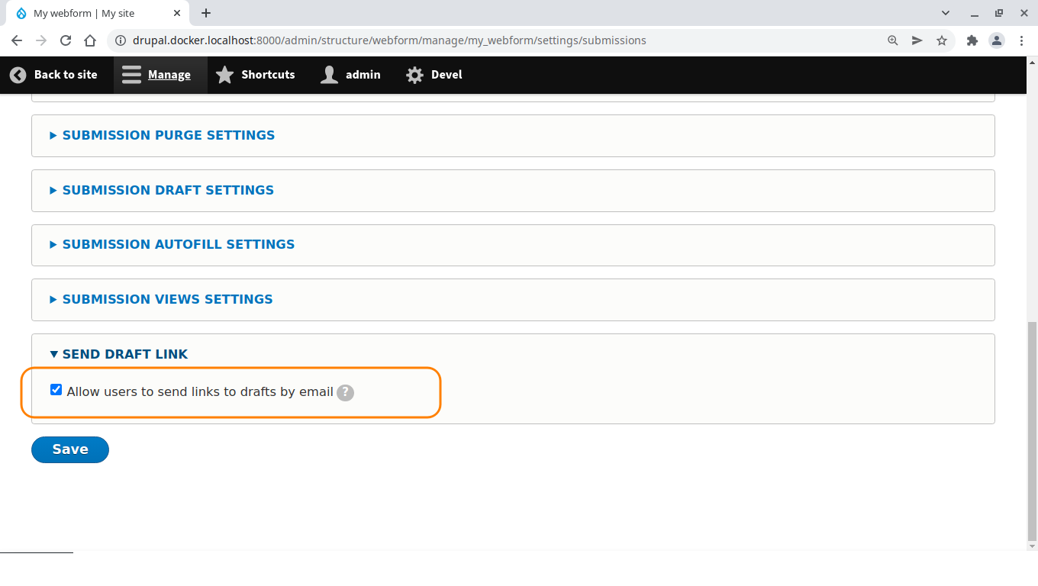Collapse the Send Draft Link section
Screen dimensions: 1038x586
click(125, 354)
